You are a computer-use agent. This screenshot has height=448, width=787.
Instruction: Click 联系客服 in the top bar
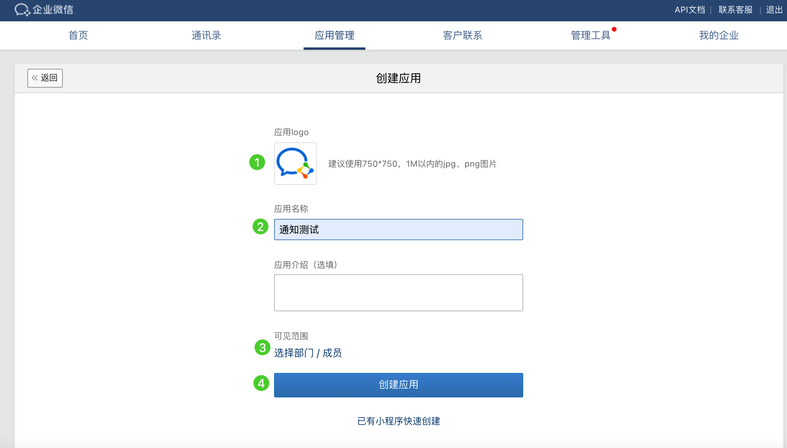[735, 10]
